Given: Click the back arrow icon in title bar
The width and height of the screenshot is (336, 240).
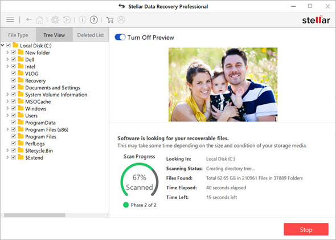Looking at the screenshot, I should (x=122, y=6).
